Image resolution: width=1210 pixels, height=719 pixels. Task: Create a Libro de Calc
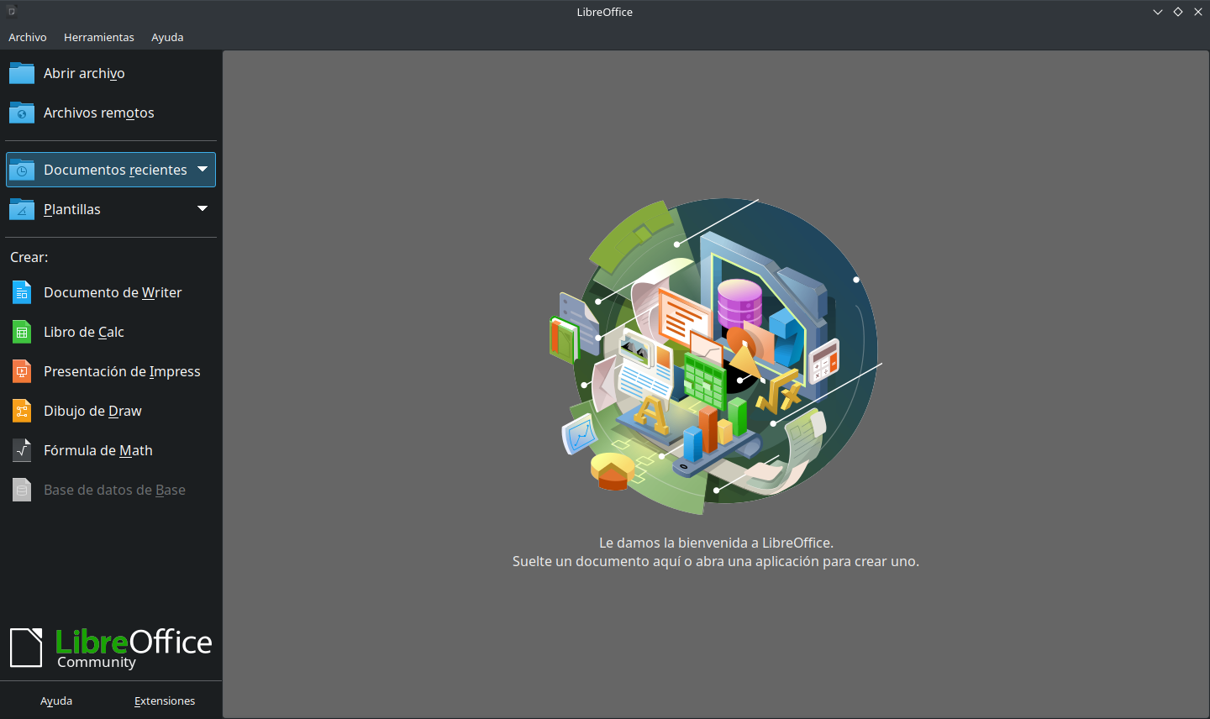111,332
